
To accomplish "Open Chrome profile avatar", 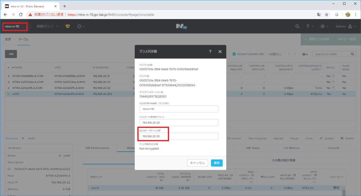I will coord(348,14).
